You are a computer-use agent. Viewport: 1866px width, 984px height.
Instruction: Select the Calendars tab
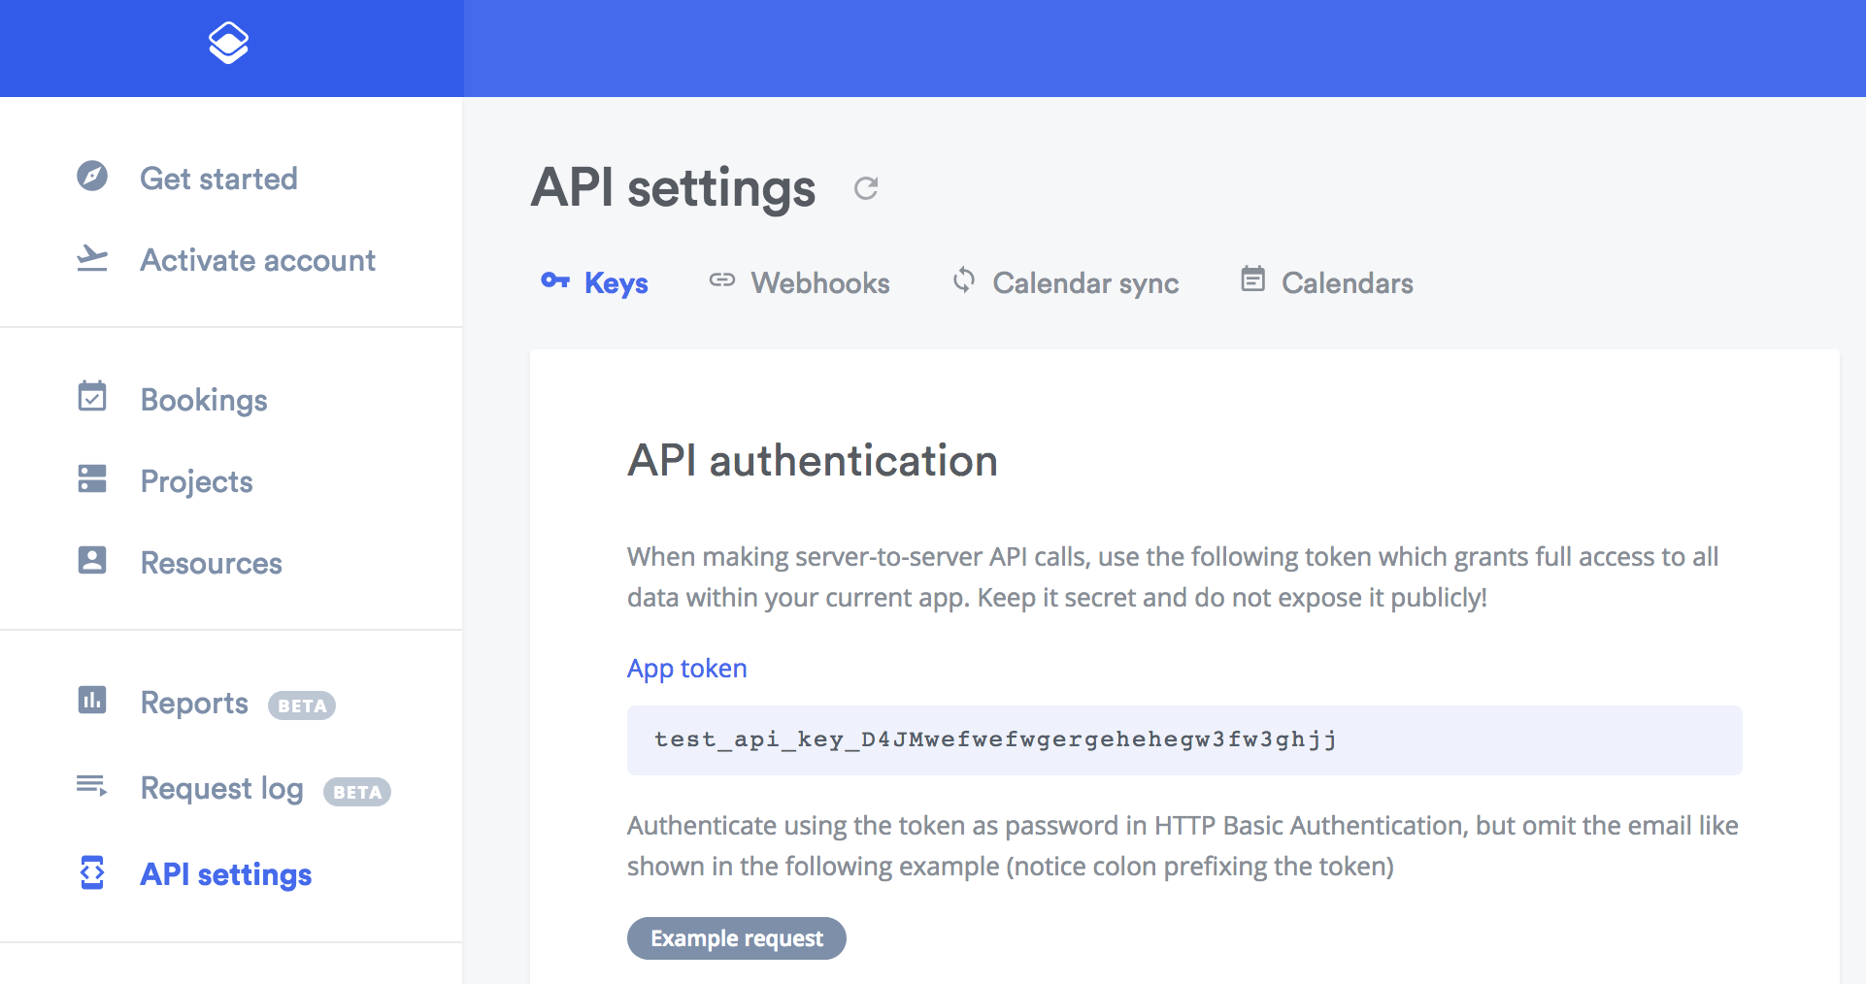[x=1348, y=282]
